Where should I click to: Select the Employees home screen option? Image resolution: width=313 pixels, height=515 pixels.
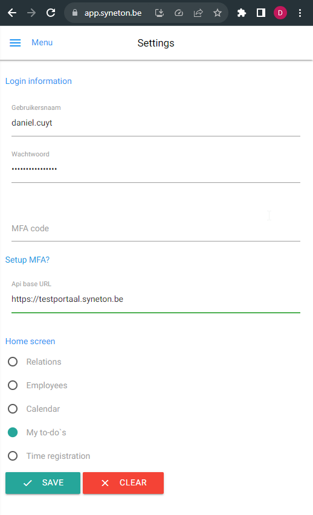(13, 385)
